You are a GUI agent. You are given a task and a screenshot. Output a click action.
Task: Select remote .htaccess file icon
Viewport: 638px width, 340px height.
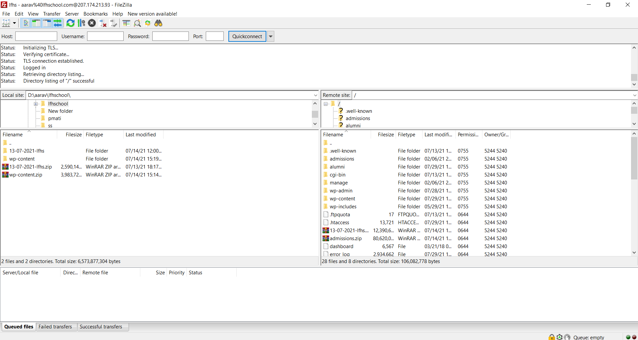tap(326, 222)
